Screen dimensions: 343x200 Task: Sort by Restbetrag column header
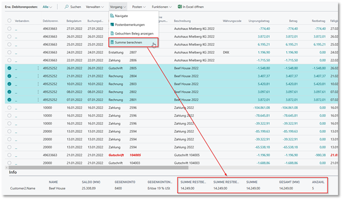[319, 21]
